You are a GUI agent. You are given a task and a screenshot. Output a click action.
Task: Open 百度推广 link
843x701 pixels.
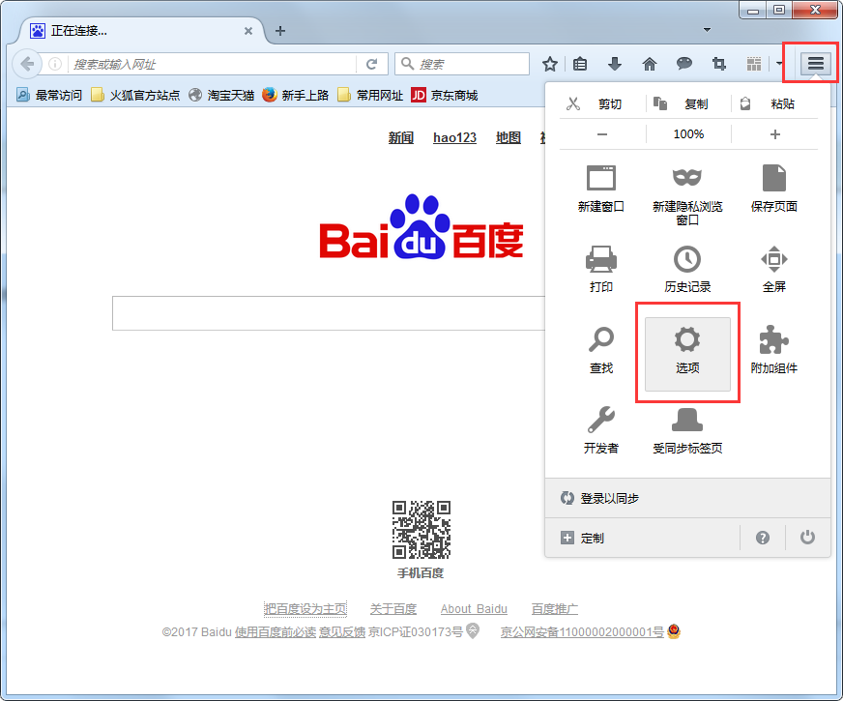click(555, 609)
